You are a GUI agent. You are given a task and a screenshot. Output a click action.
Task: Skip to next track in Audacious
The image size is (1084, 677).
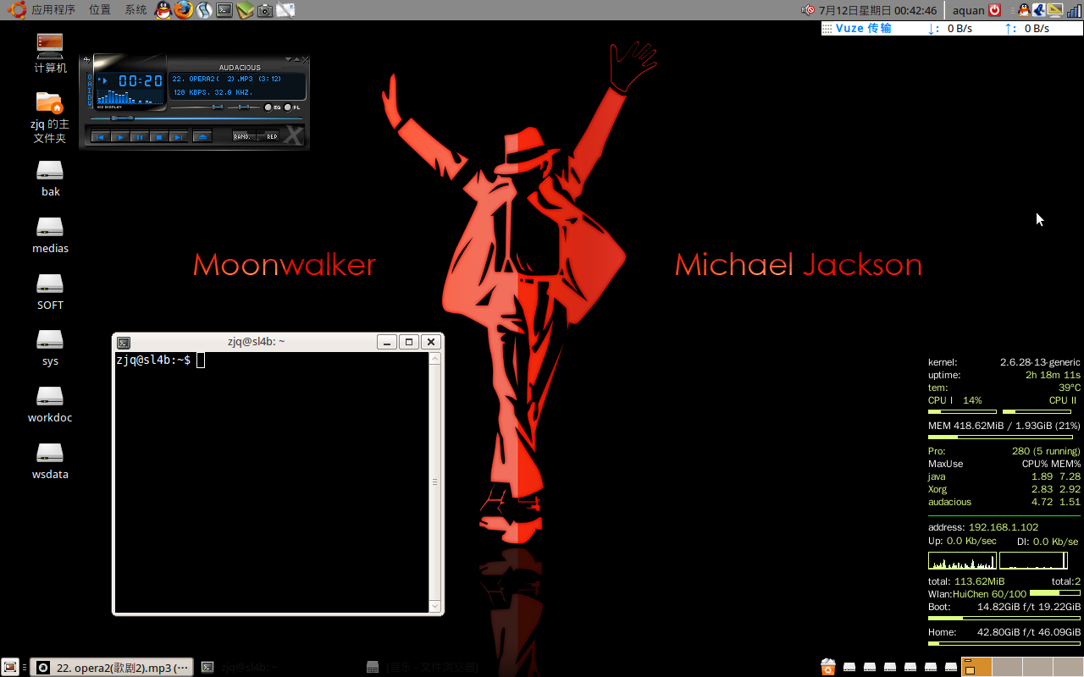tap(179, 138)
